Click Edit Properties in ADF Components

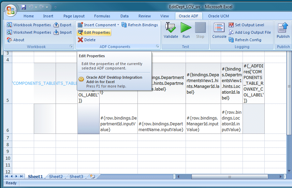(x=94, y=32)
